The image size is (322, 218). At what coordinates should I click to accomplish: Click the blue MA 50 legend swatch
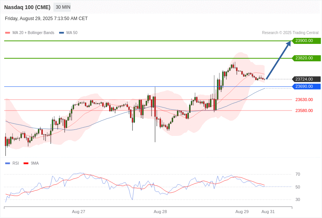tap(61, 33)
